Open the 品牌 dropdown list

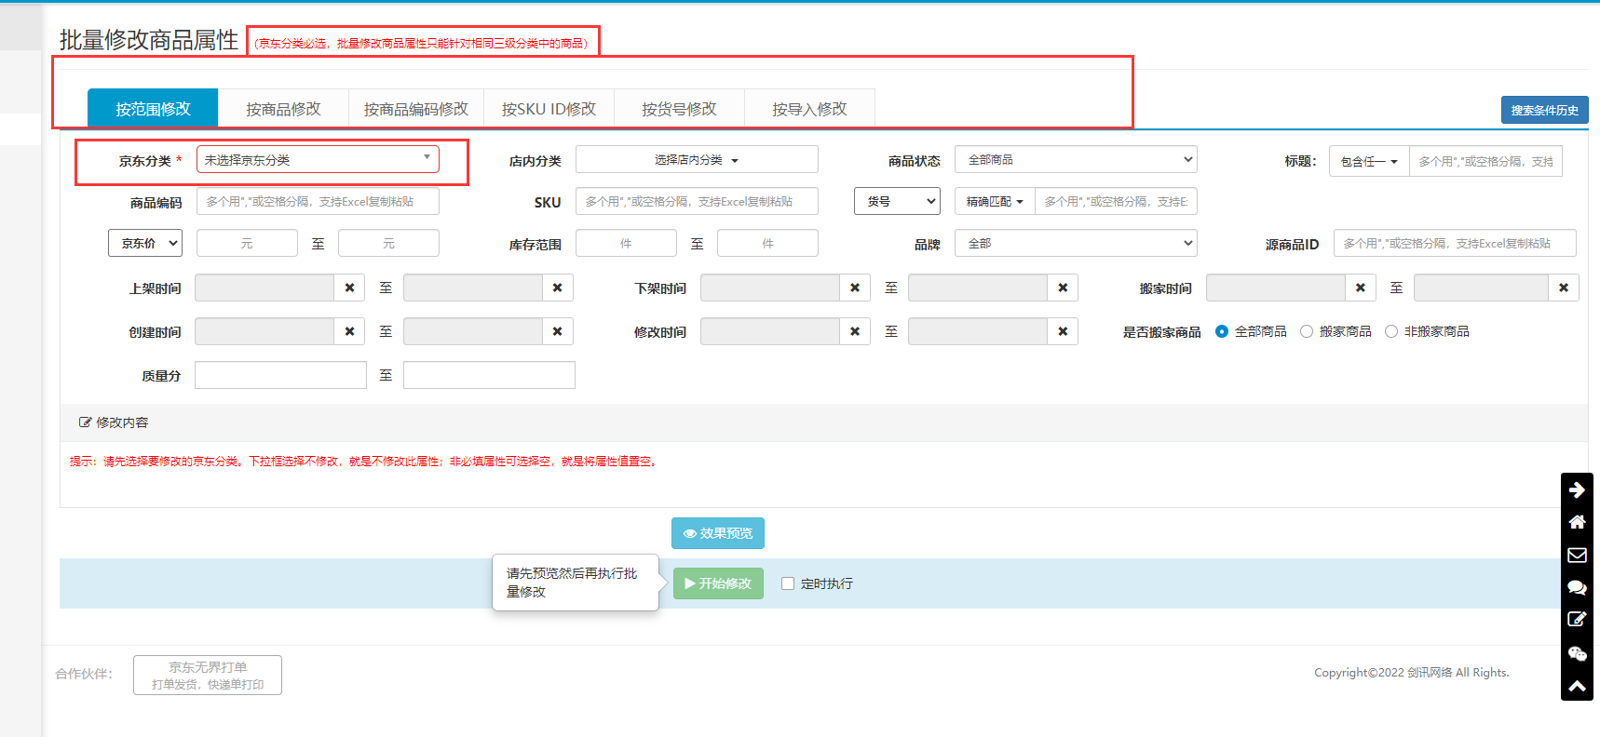[1075, 244]
